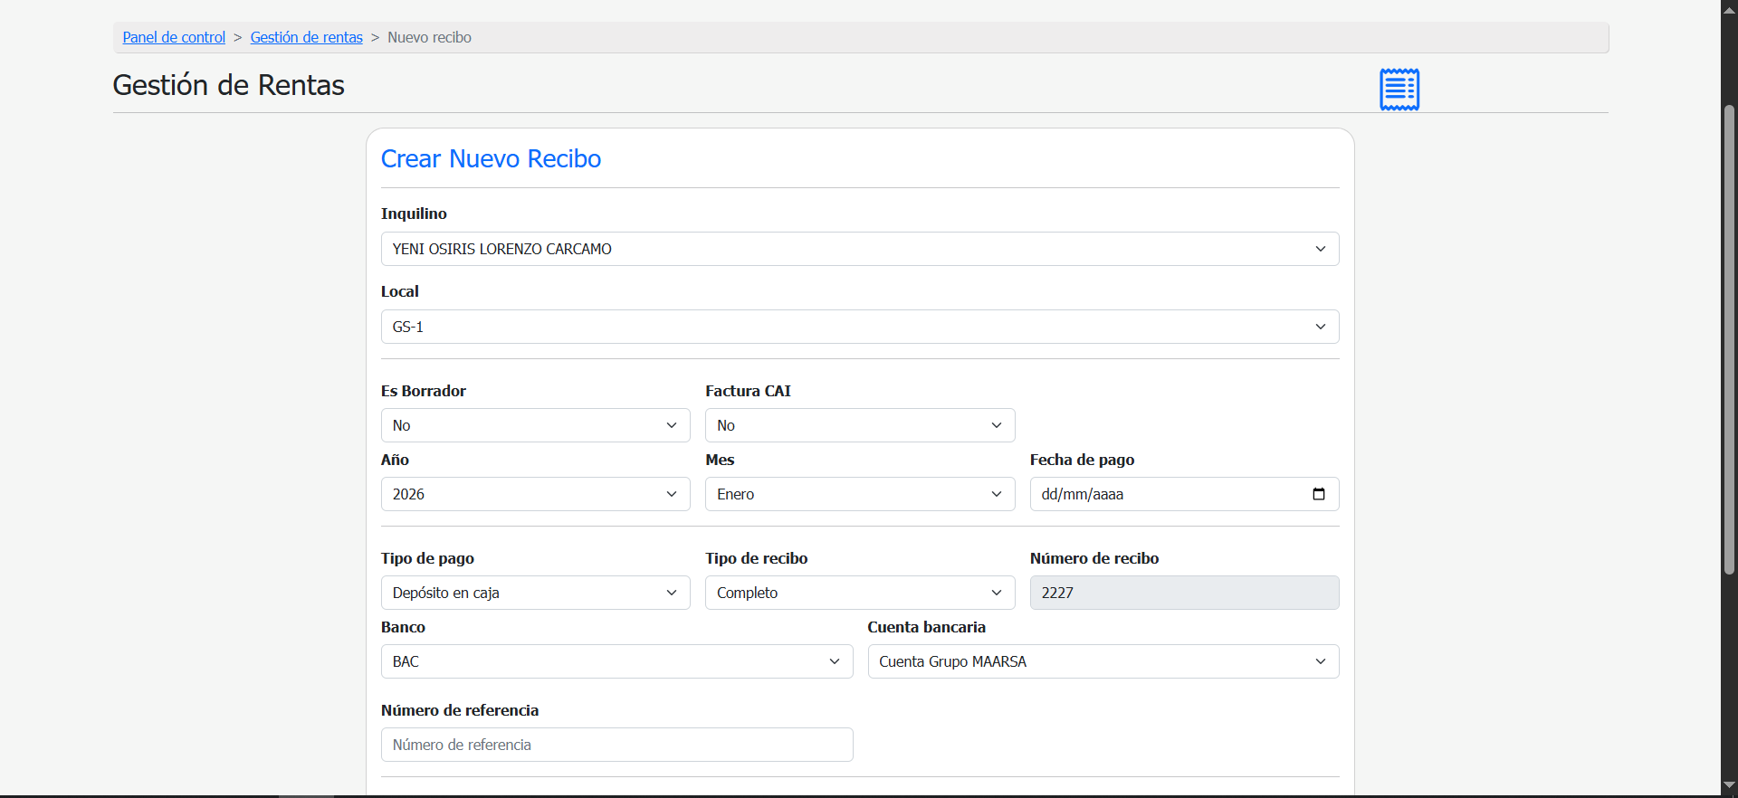Image resolution: width=1738 pixels, height=798 pixels.
Task: Open the Inquilino dropdown
Action: [x=859, y=249]
